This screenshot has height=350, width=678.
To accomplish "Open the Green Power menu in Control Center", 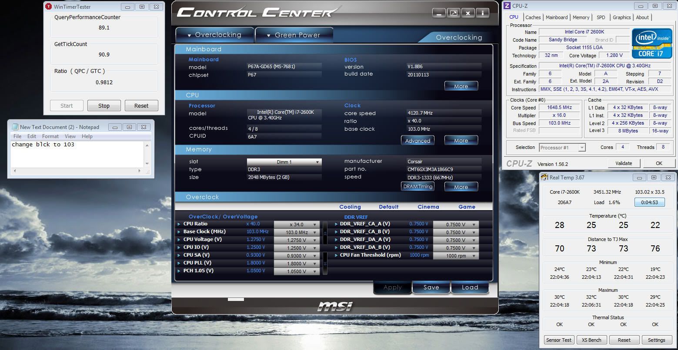I will (x=294, y=35).
